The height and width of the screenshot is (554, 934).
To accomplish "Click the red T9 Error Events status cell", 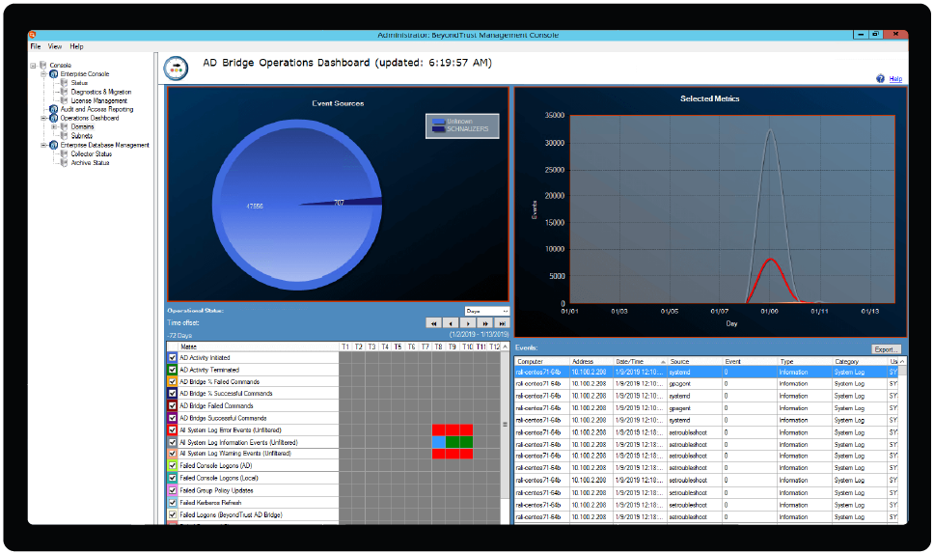I will [453, 429].
